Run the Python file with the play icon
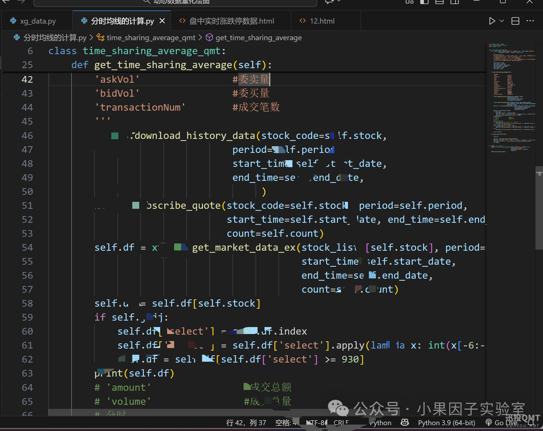This screenshot has width=543, height=431. pos(492,21)
